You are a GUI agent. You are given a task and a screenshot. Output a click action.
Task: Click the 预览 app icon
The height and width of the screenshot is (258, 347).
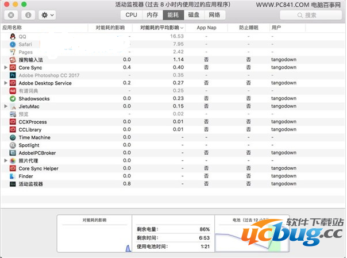coord(13,114)
